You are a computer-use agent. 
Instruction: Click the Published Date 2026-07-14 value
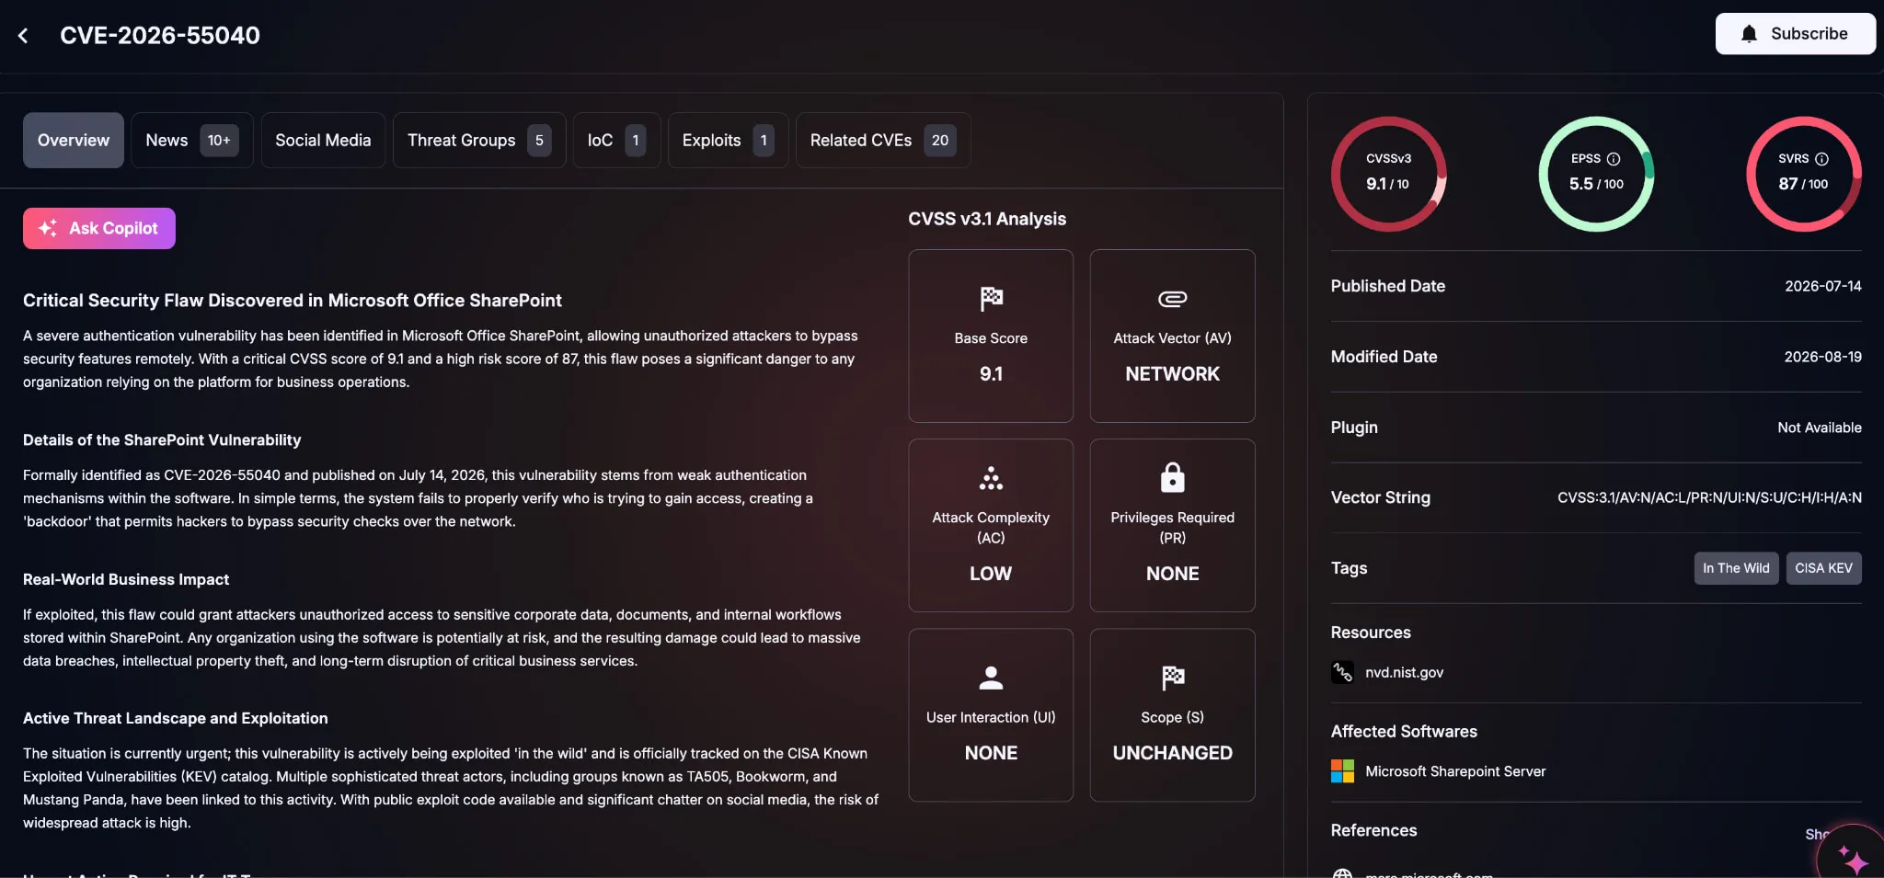[1822, 286]
